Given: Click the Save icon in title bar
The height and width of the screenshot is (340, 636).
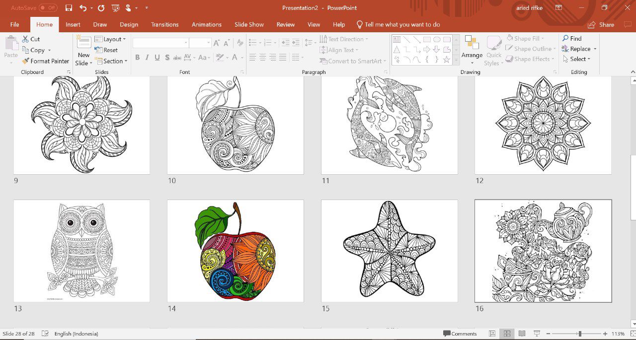Looking at the screenshot, I should [x=69, y=8].
